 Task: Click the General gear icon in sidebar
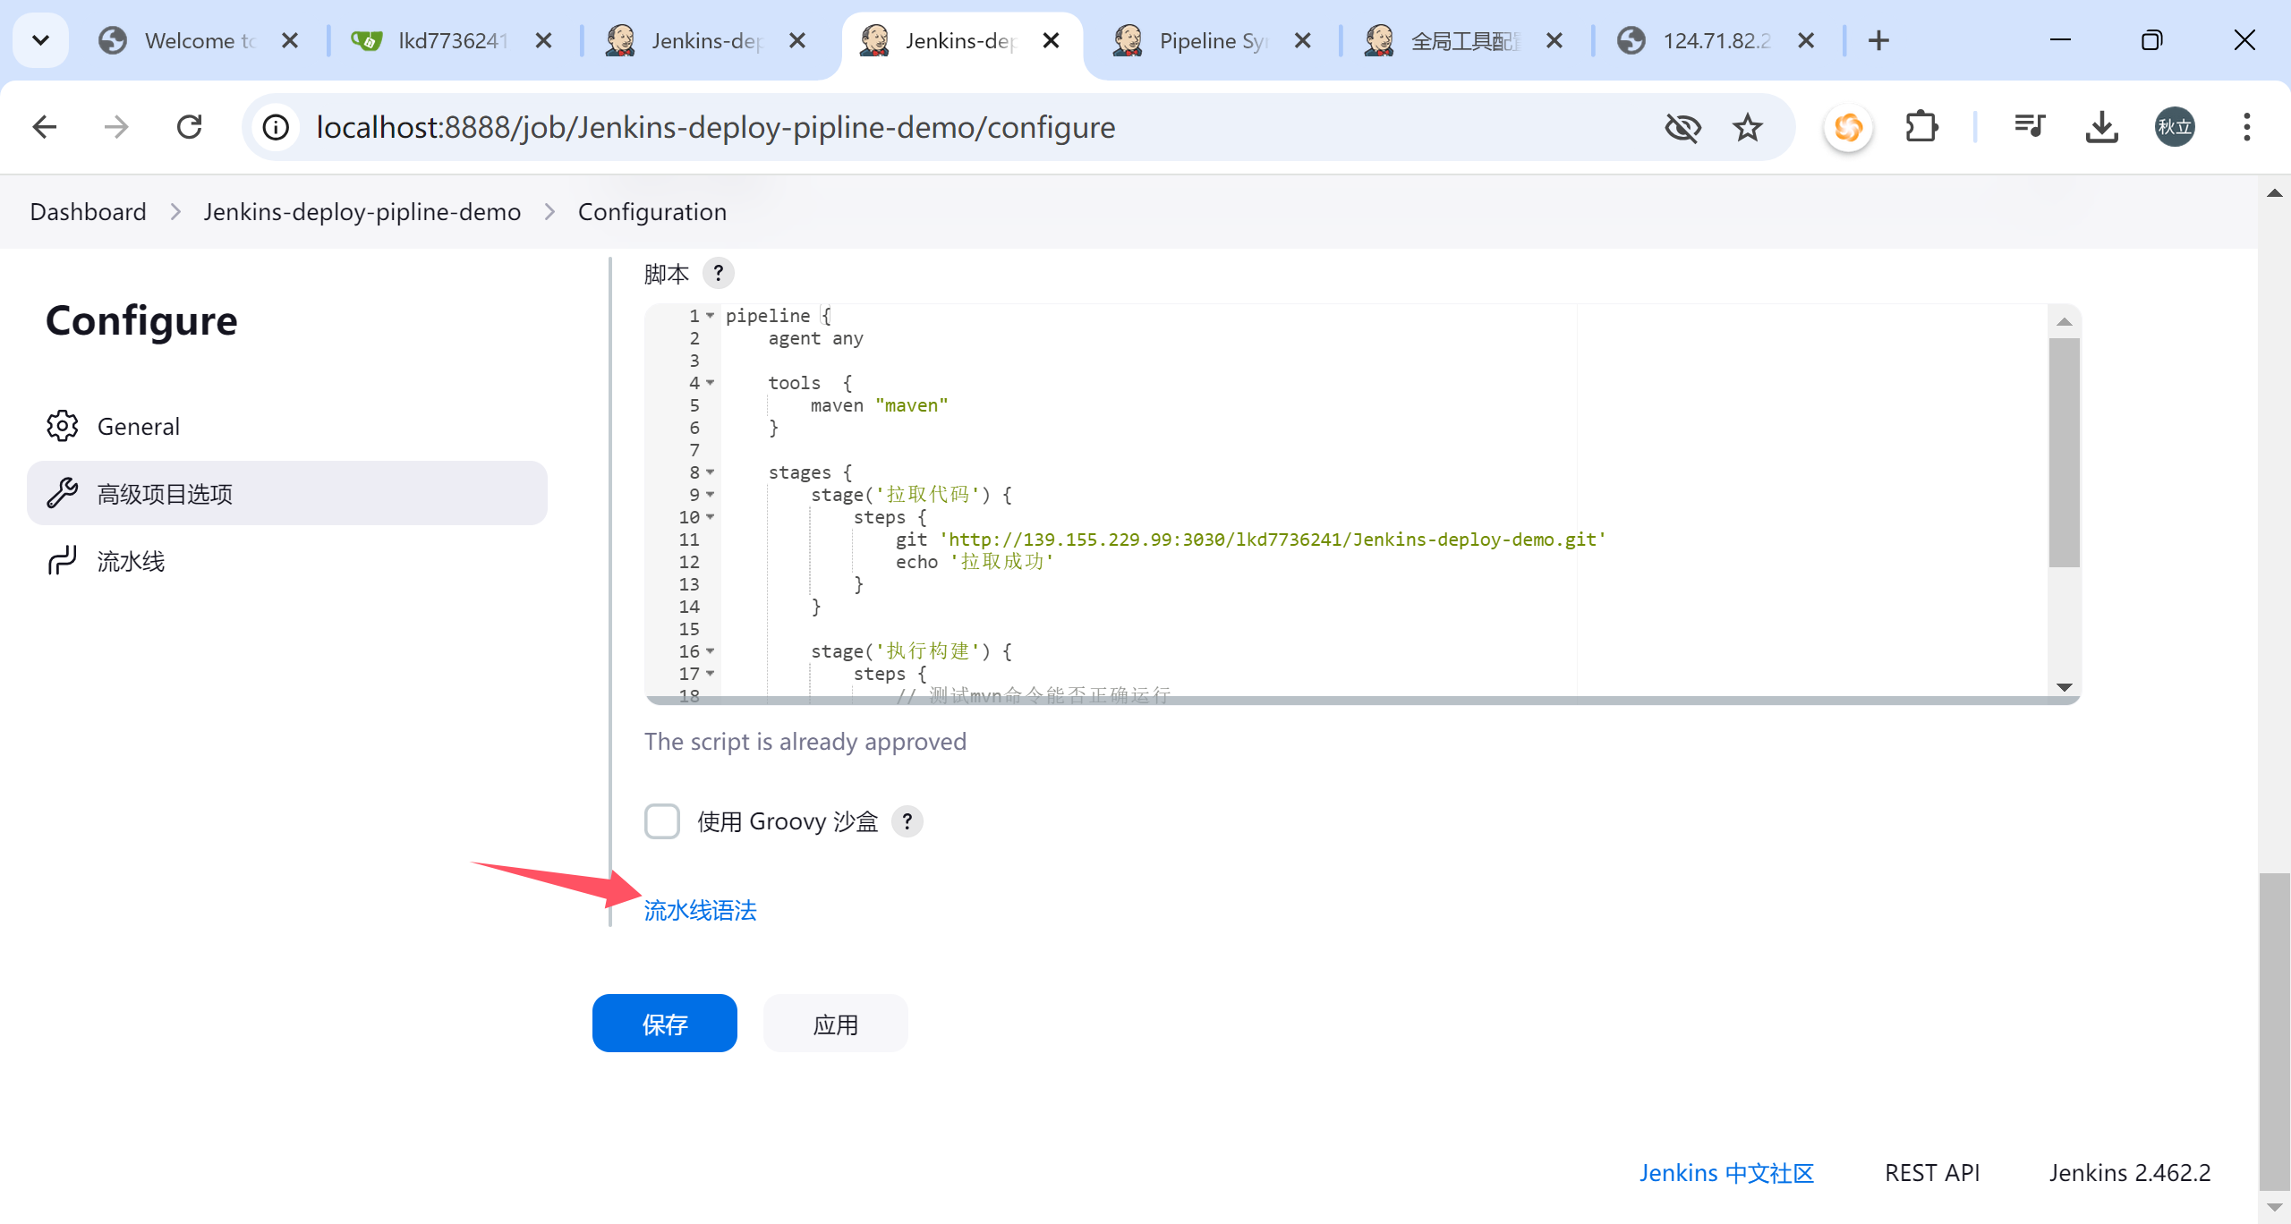click(63, 426)
